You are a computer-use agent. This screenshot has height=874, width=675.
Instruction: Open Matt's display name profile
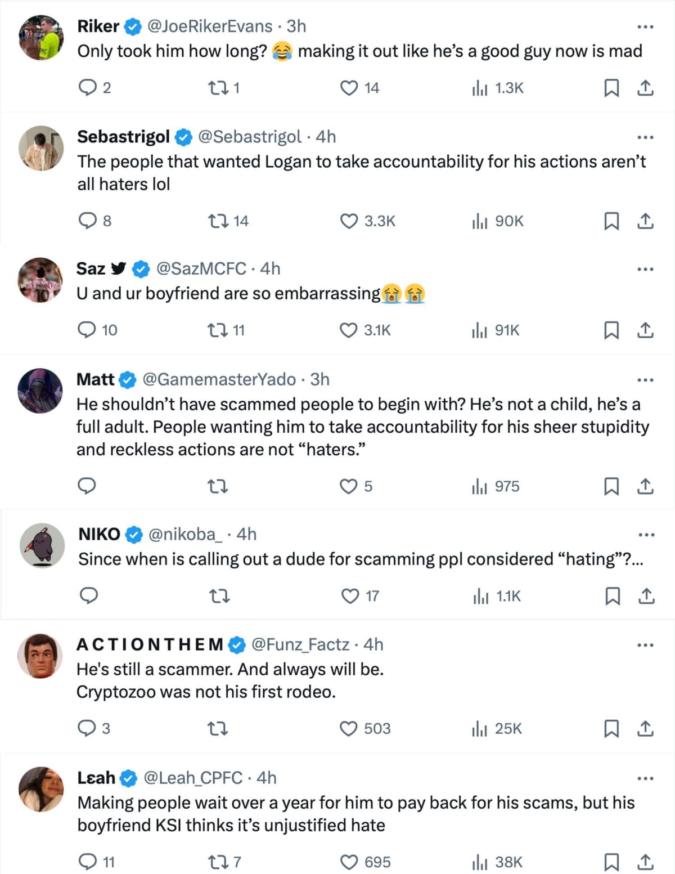click(x=96, y=379)
